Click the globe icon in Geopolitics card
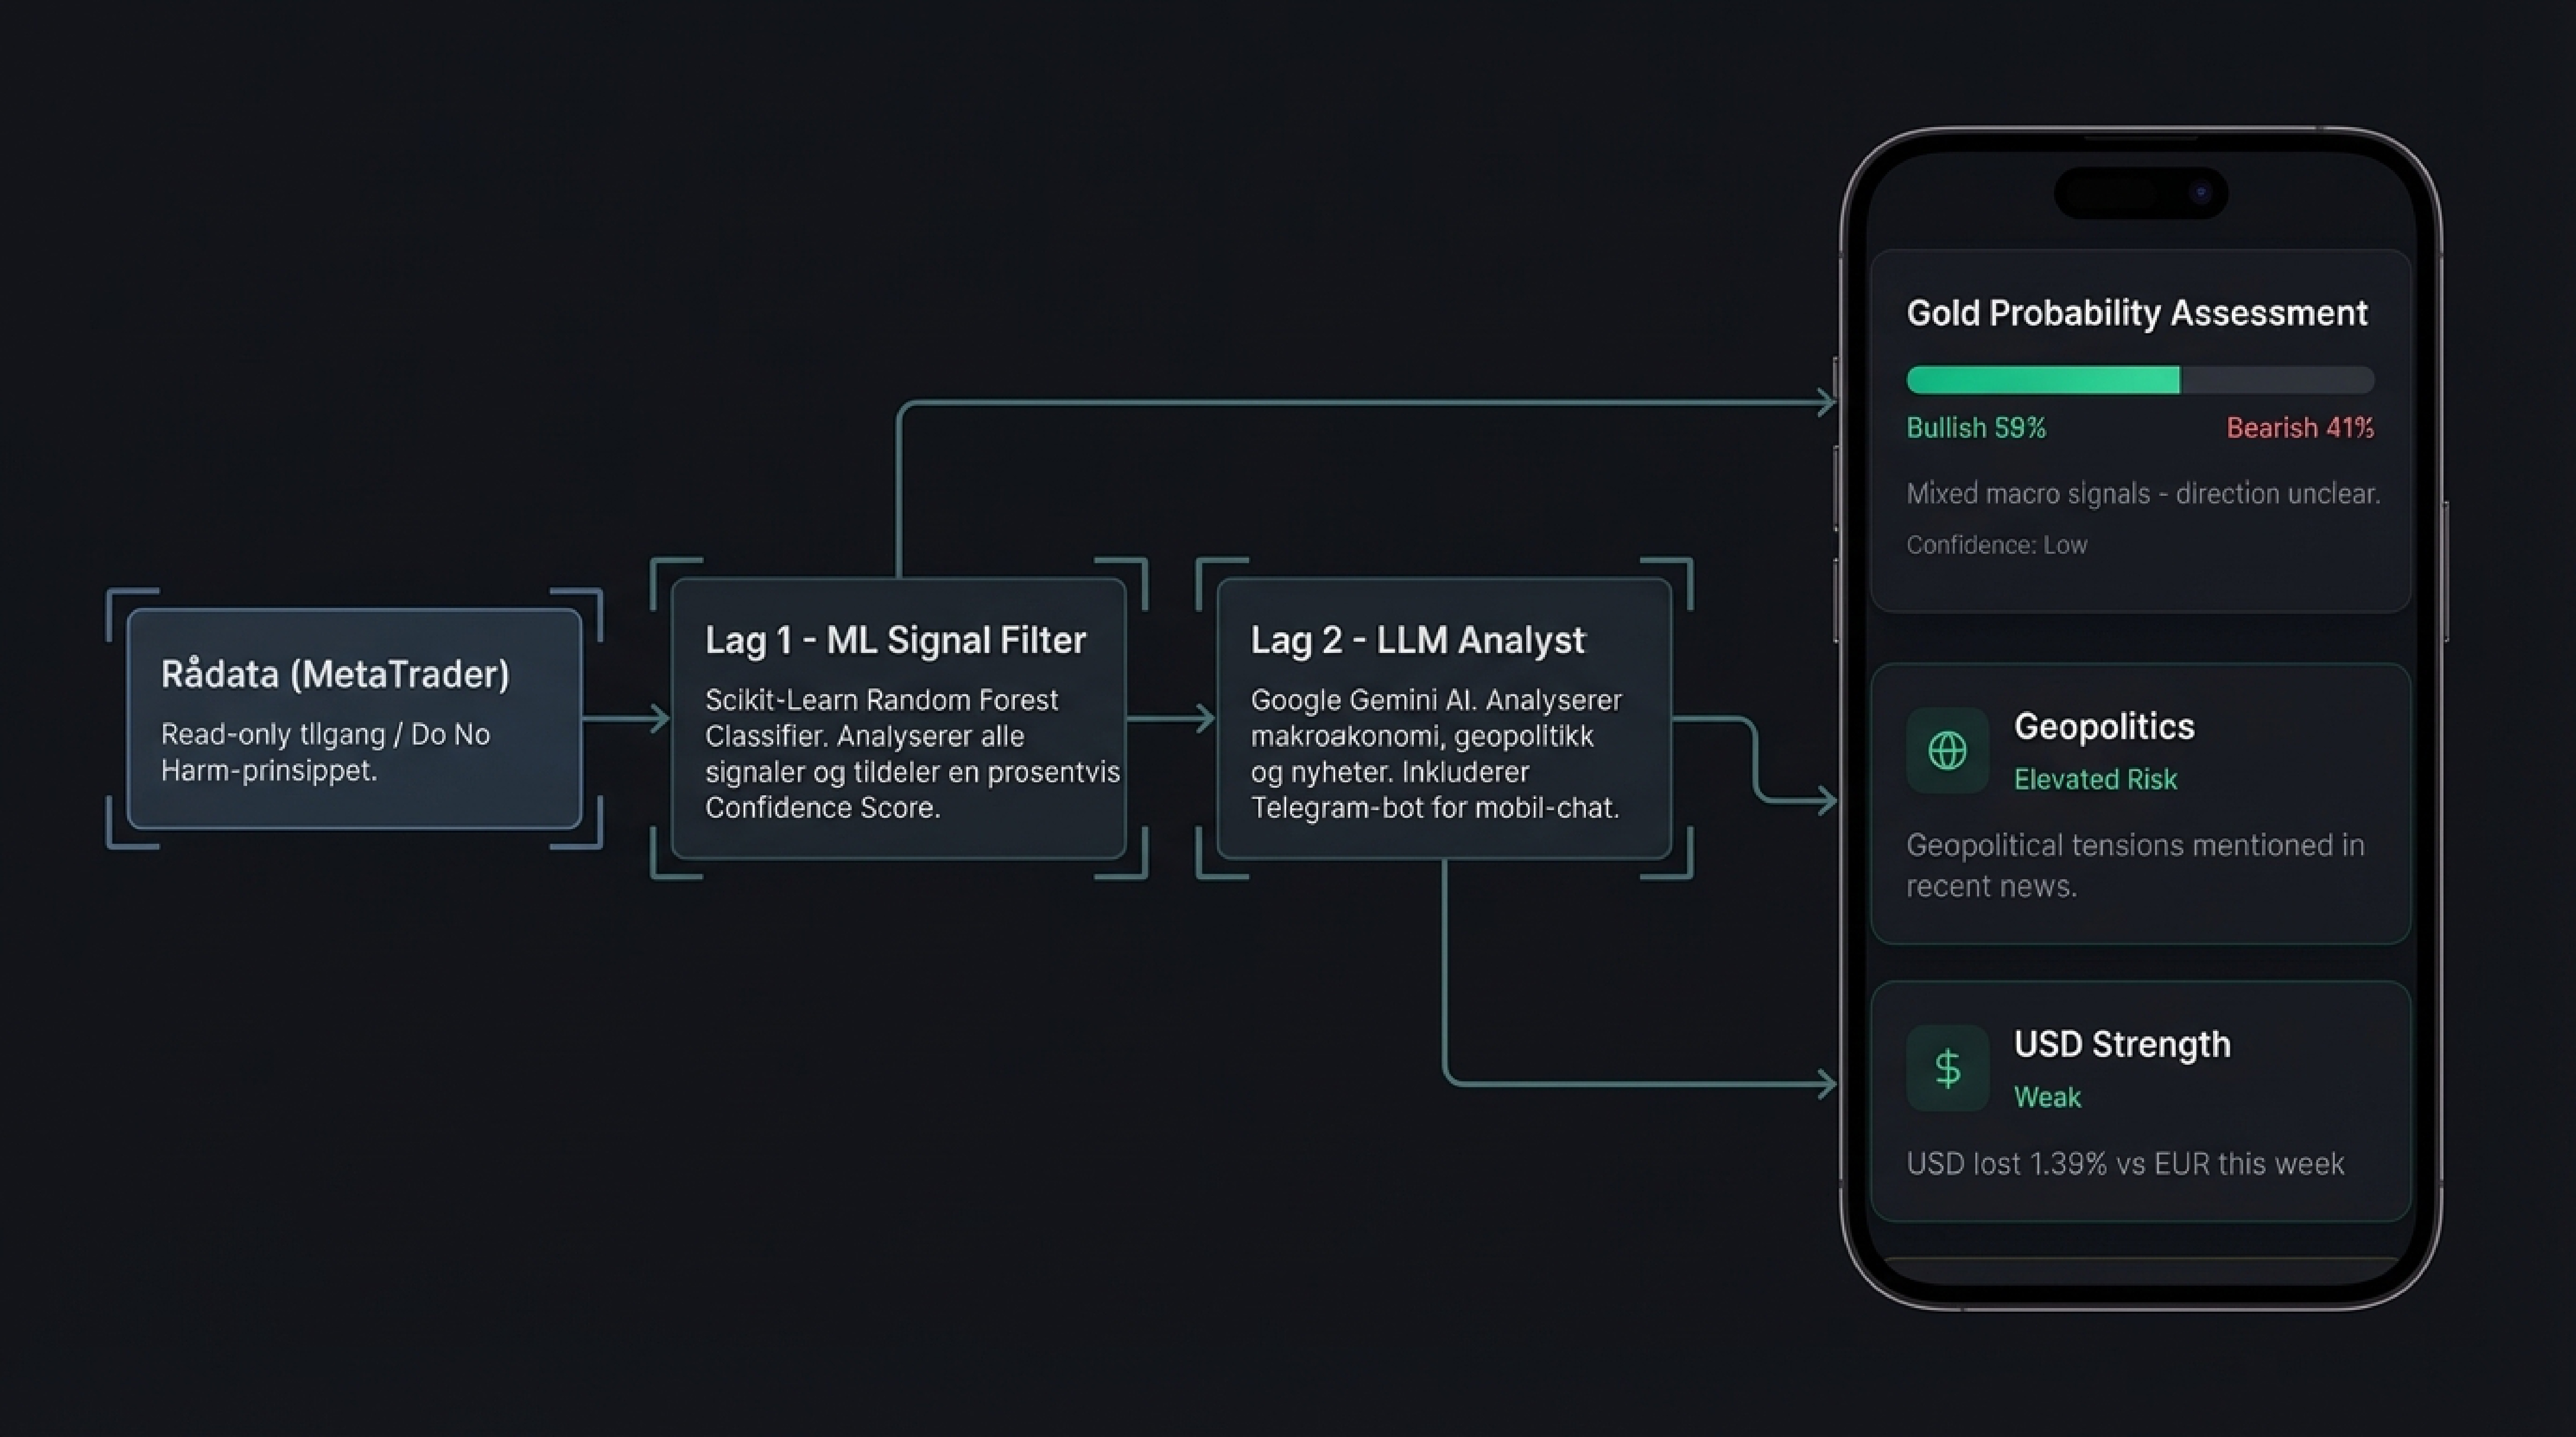Viewport: 2576px width, 1437px height. [x=1947, y=750]
